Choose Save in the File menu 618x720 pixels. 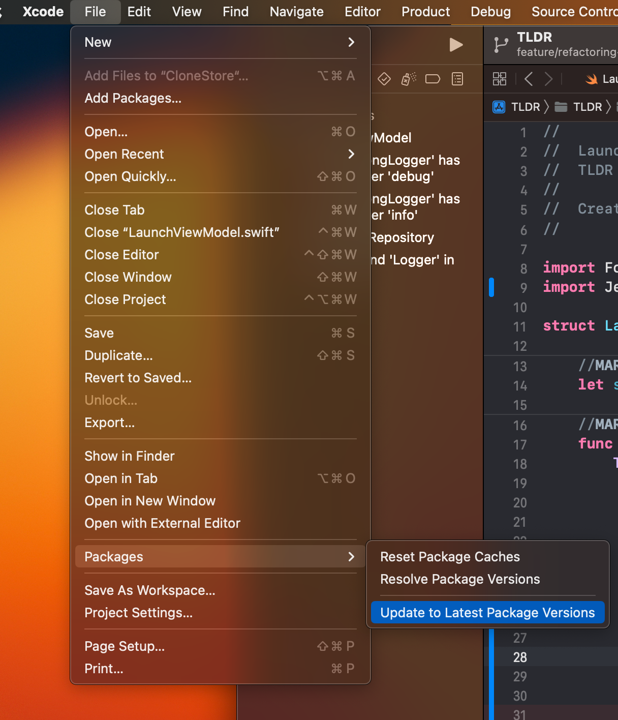[x=221, y=333]
